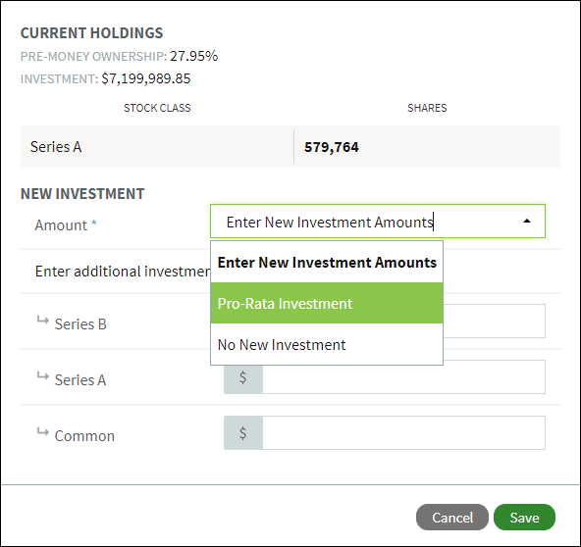This screenshot has width=581, height=547.
Task: Click the Shares column header
Action: tap(427, 108)
